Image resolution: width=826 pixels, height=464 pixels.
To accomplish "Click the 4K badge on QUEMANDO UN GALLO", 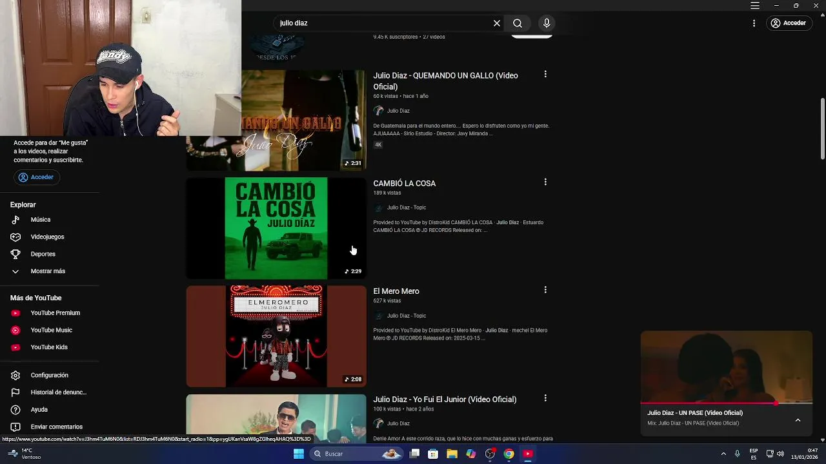I will 378,145.
